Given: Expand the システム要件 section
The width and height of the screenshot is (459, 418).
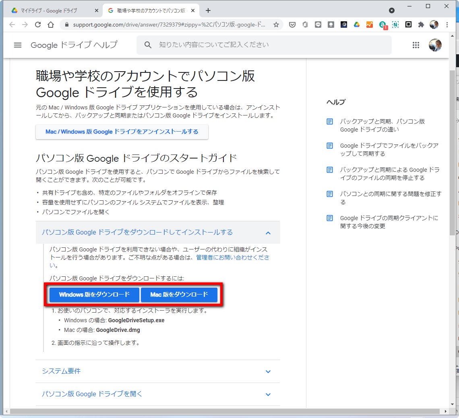Looking at the screenshot, I should pos(158,371).
